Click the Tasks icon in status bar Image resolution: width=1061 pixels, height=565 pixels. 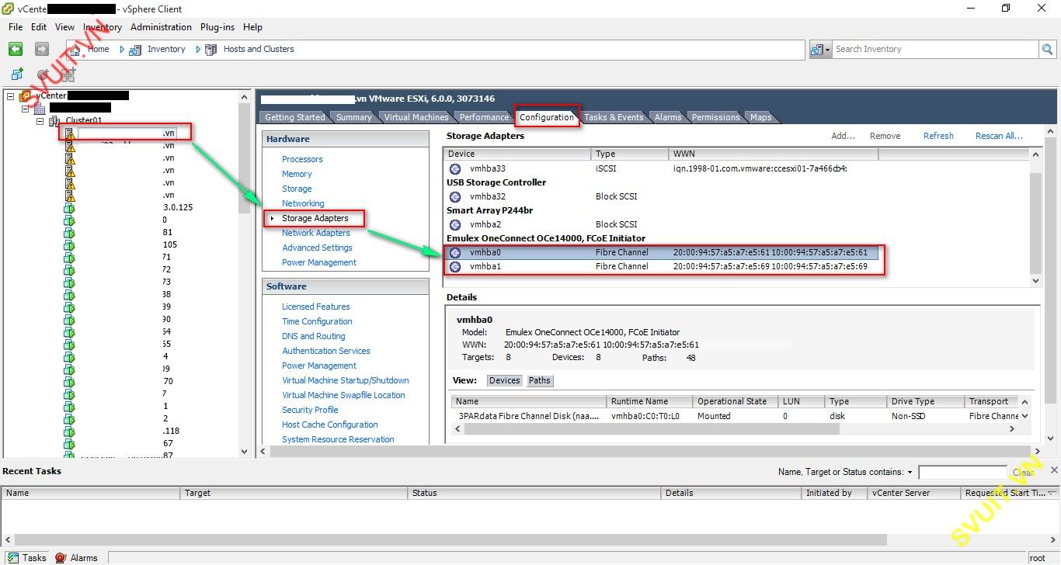[12, 557]
